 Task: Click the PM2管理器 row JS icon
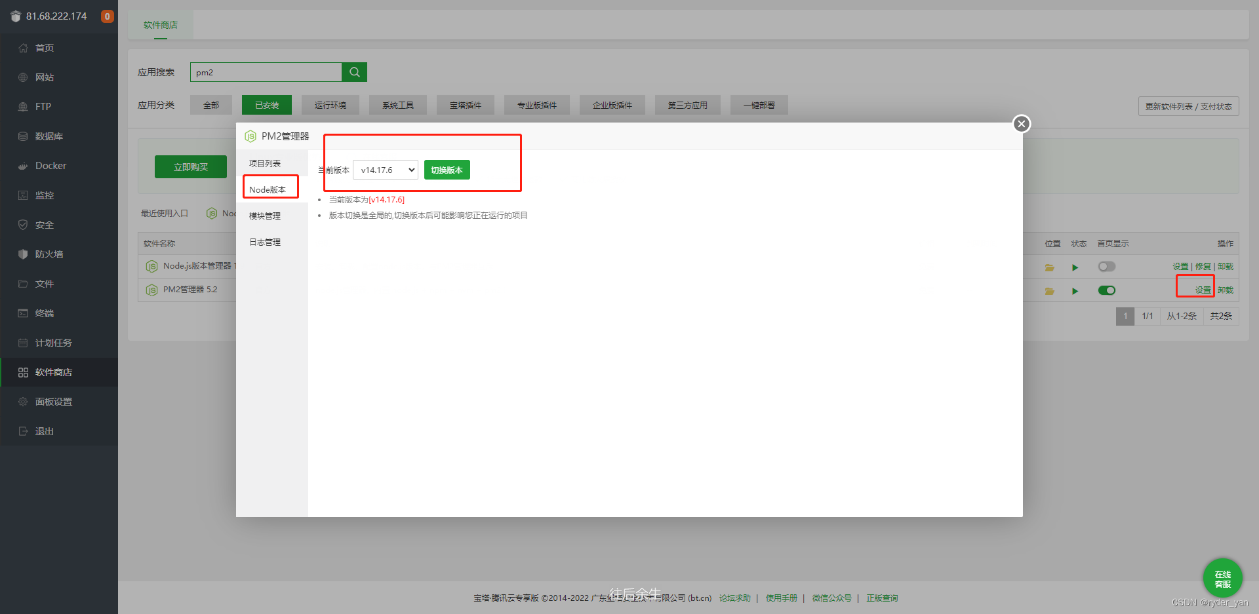coord(151,290)
